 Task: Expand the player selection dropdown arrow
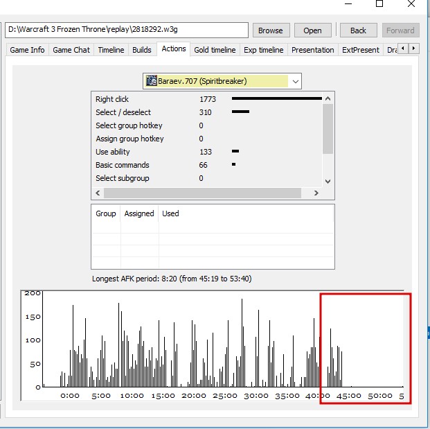(x=296, y=81)
